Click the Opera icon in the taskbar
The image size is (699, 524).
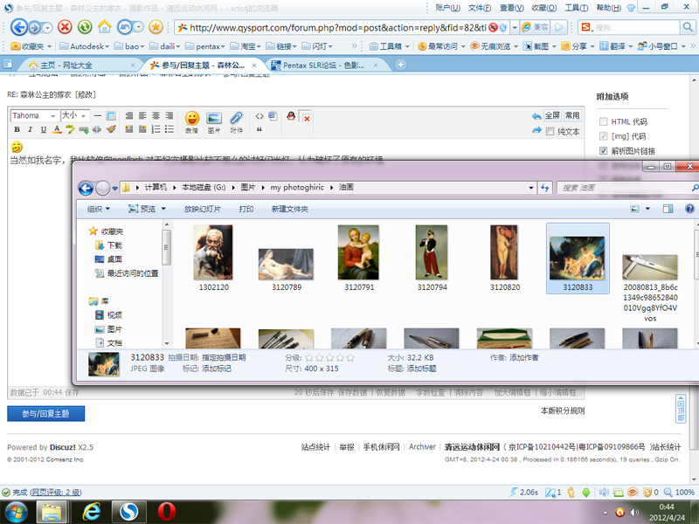(166, 510)
